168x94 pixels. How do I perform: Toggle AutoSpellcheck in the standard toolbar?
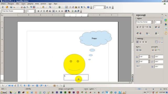[34, 7]
